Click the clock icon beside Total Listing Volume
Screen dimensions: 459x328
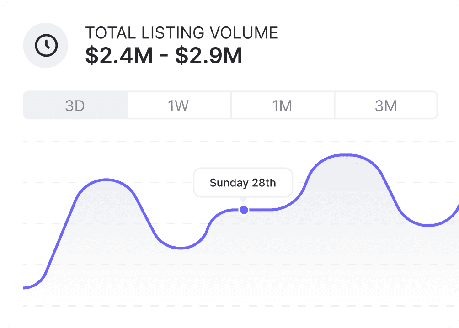(x=46, y=45)
